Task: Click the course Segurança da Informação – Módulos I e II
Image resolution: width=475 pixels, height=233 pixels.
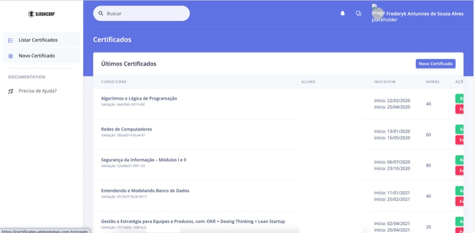Action: click(x=144, y=160)
